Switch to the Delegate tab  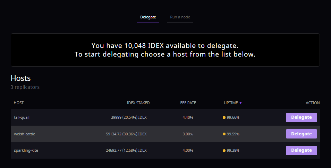click(x=148, y=17)
